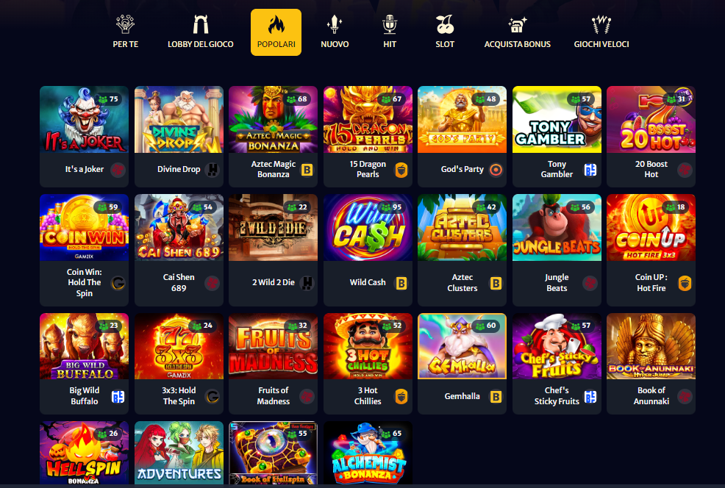Click the provider icon next to Aztec Magic Bonanza
725x488 pixels.
click(307, 170)
